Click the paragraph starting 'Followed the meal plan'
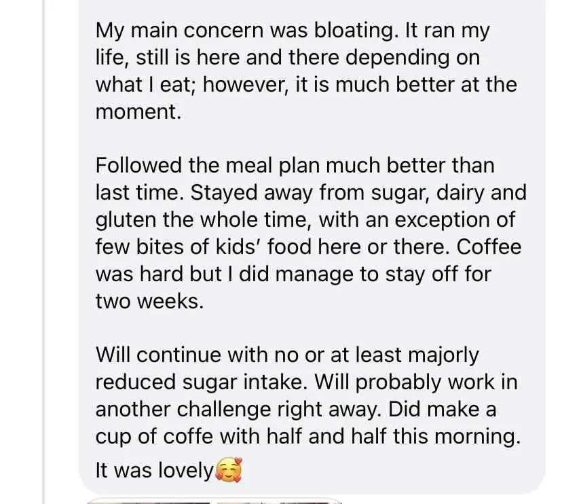The image size is (562, 504). [309, 233]
